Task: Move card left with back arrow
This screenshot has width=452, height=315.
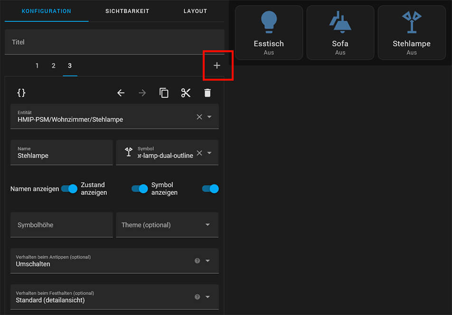Action: tap(121, 93)
